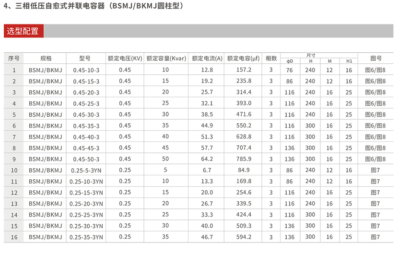The height and width of the screenshot is (253, 398).
Task: Click model cell 0.45-50-3
Action: click(x=86, y=159)
